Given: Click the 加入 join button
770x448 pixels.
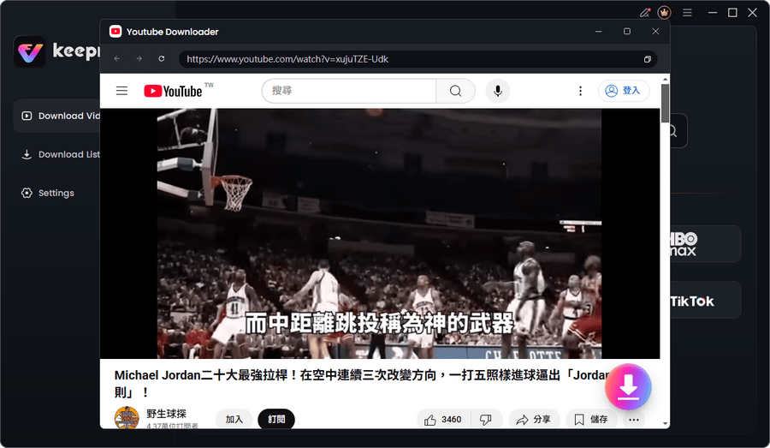Looking at the screenshot, I should 234,419.
